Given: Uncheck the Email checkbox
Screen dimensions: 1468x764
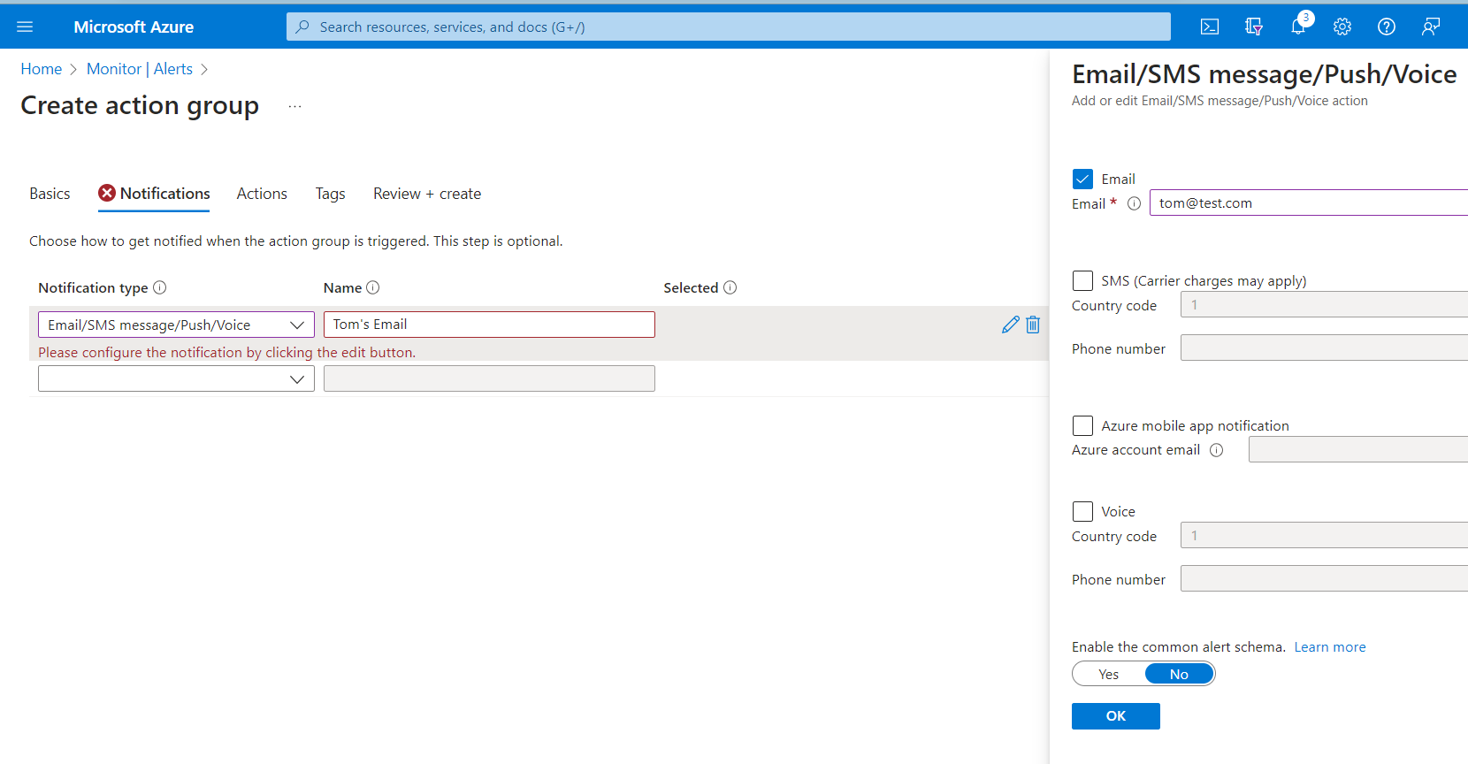Looking at the screenshot, I should 1082,179.
